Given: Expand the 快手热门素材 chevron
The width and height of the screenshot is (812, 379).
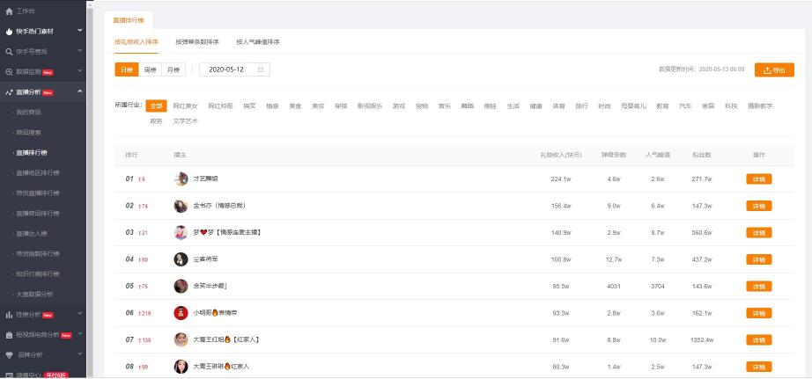Looking at the screenshot, I should [80, 31].
